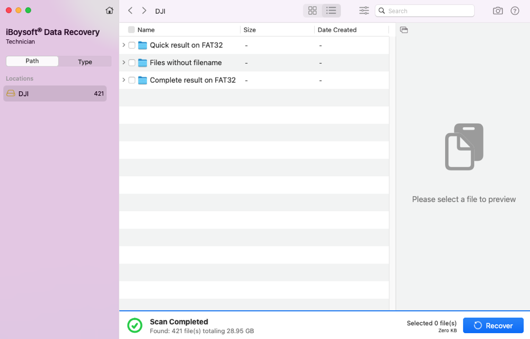Image resolution: width=530 pixels, height=339 pixels.
Task: Go forward with the right arrow
Action: coord(144,11)
